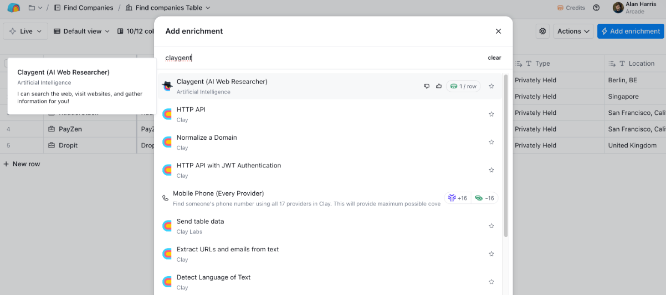Open the Default view dropdown
The image size is (666, 295).
tap(81, 31)
